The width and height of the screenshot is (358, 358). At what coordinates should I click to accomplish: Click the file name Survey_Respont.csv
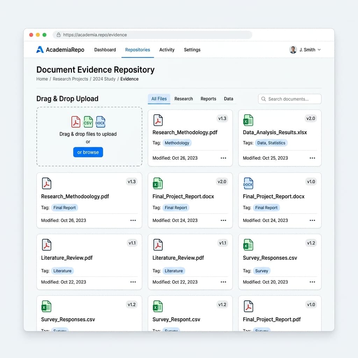[176, 320]
